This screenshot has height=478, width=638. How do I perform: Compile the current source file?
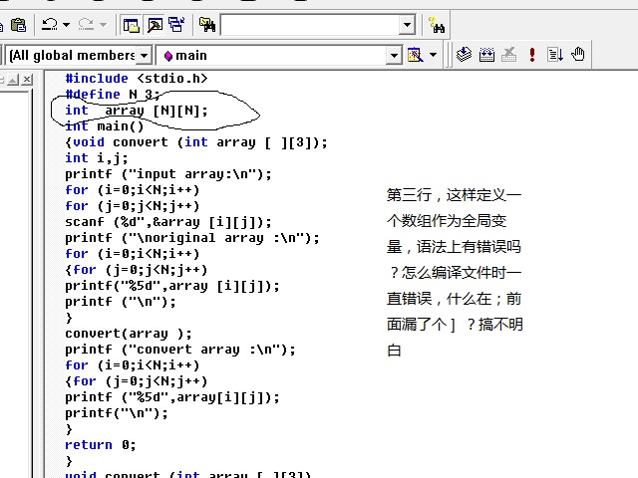point(464,55)
